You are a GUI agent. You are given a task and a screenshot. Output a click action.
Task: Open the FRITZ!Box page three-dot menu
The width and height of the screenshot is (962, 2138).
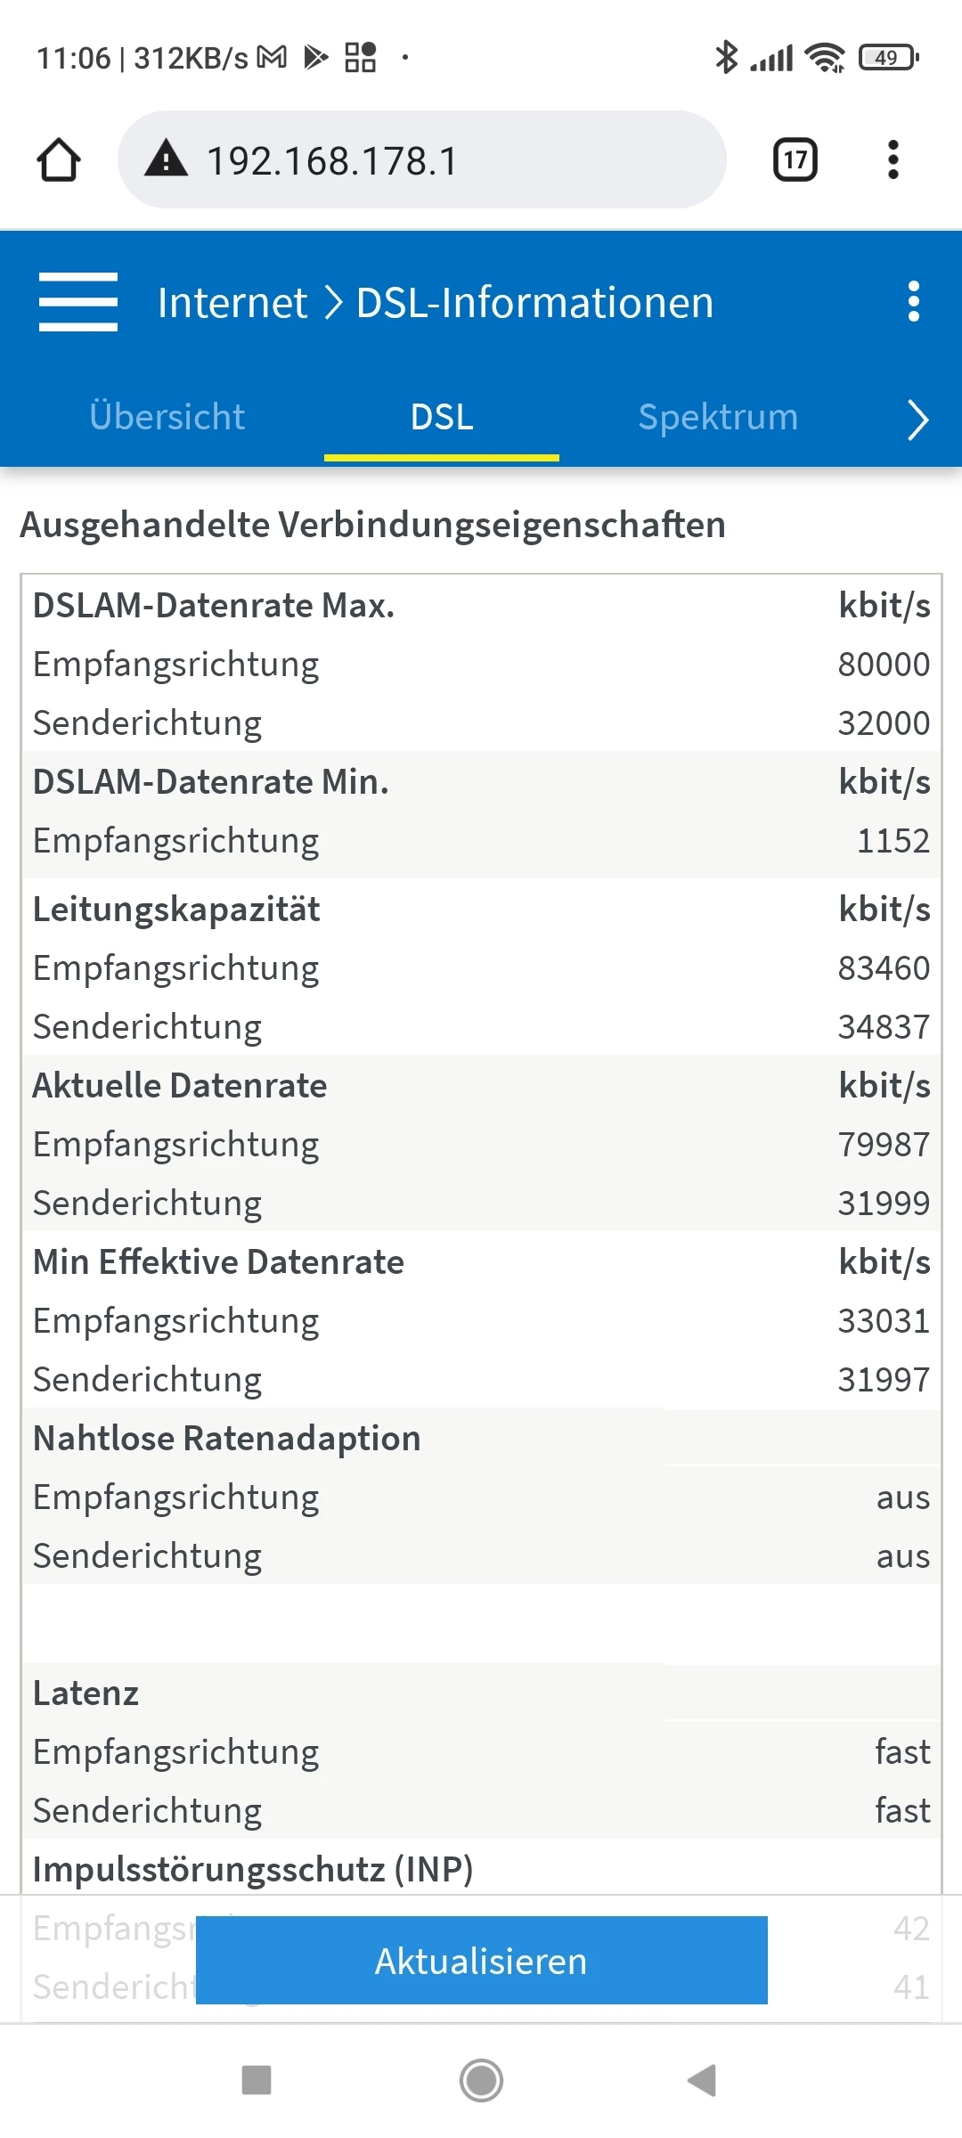coord(913,302)
